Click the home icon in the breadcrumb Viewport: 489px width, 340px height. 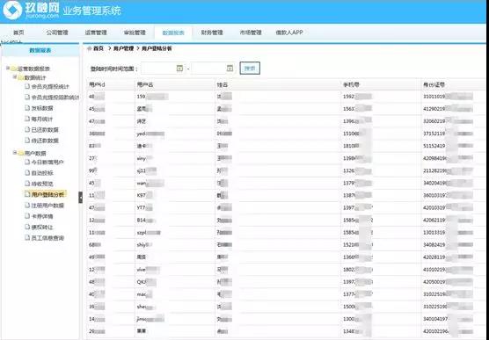(90, 48)
